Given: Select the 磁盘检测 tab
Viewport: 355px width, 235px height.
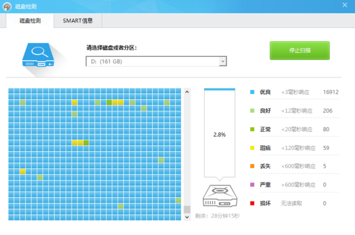Looking at the screenshot, I should (30, 21).
